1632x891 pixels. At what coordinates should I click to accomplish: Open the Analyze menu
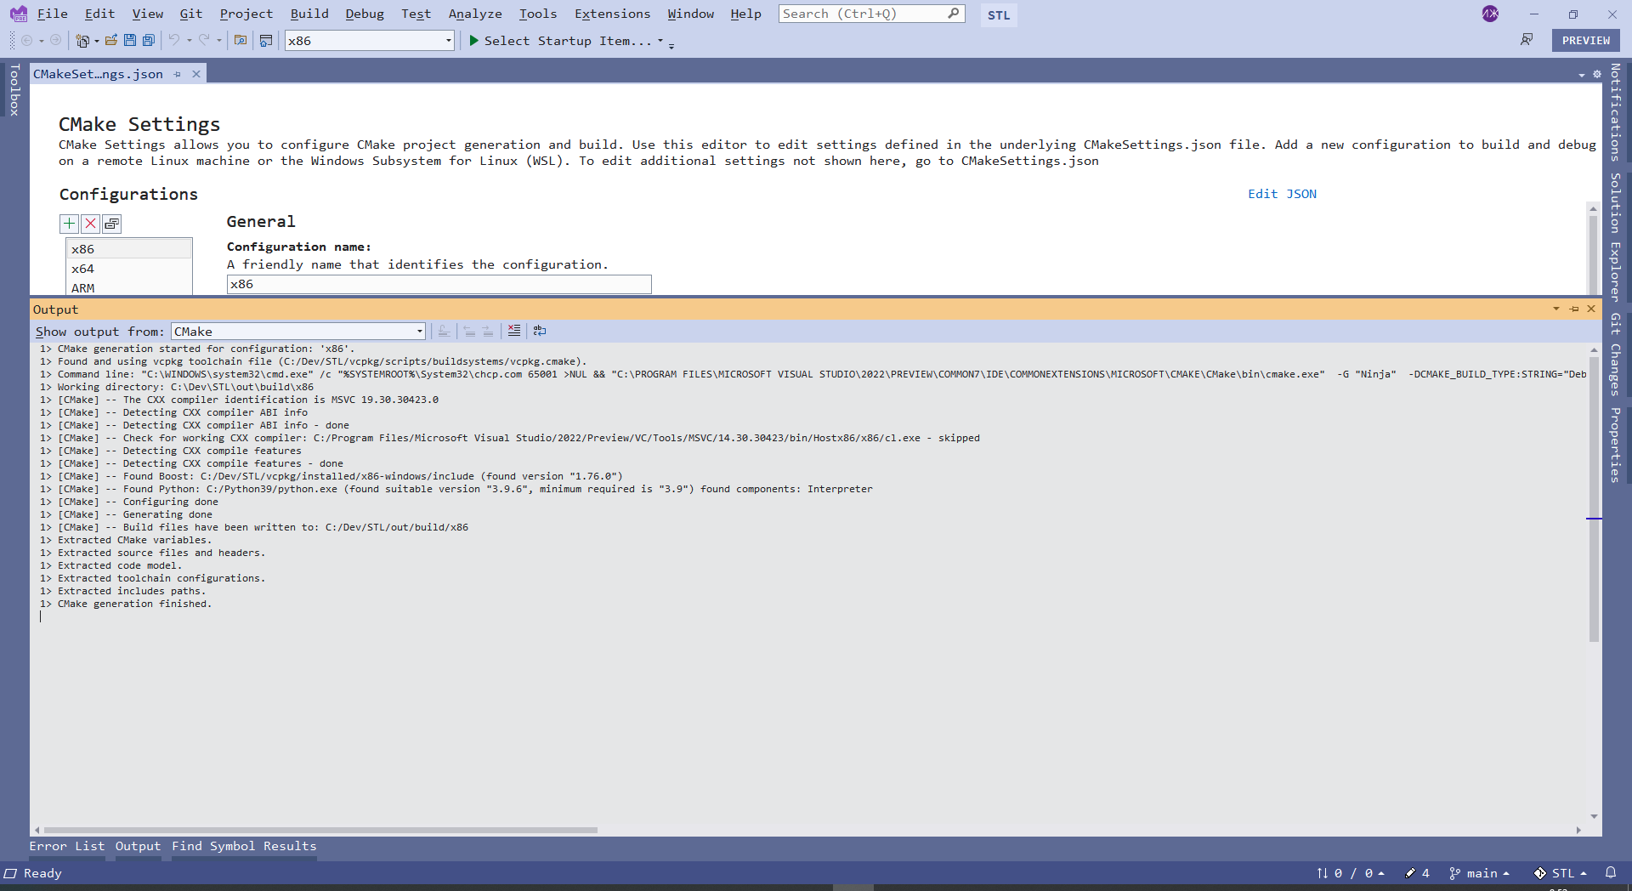pos(475,14)
